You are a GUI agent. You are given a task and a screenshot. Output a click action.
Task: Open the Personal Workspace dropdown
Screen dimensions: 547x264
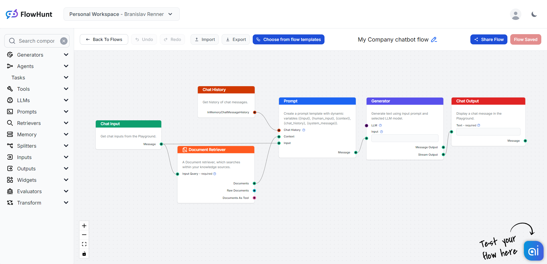[121, 14]
